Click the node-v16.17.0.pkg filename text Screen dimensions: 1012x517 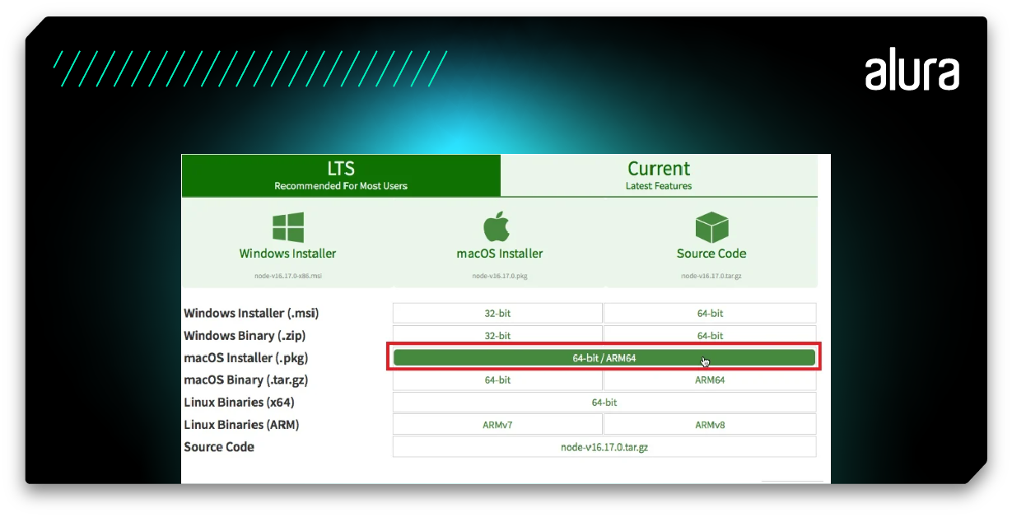[x=500, y=276]
